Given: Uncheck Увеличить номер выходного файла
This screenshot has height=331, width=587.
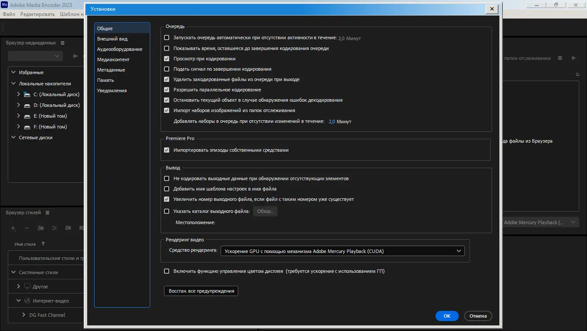Looking at the screenshot, I should [167, 199].
